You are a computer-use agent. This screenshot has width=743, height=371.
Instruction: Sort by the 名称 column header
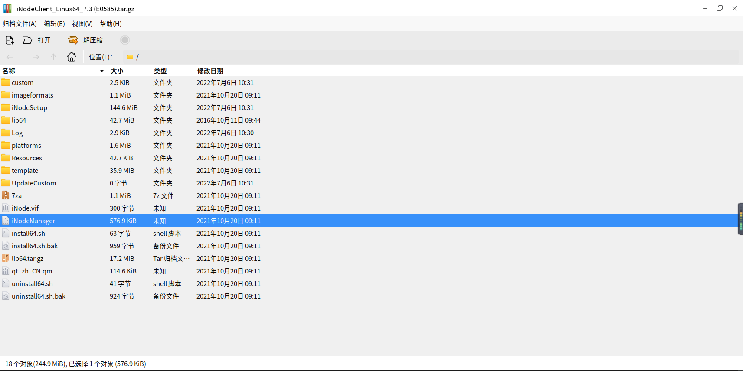[x=9, y=71]
